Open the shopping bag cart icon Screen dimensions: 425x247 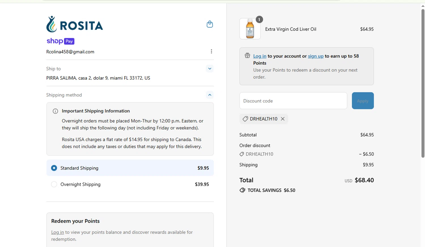(x=210, y=24)
